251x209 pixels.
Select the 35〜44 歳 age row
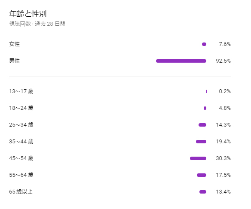click(x=120, y=142)
